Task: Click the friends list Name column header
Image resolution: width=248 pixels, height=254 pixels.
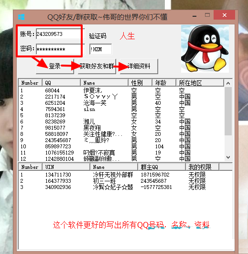Action: pyautogui.click(x=104, y=83)
